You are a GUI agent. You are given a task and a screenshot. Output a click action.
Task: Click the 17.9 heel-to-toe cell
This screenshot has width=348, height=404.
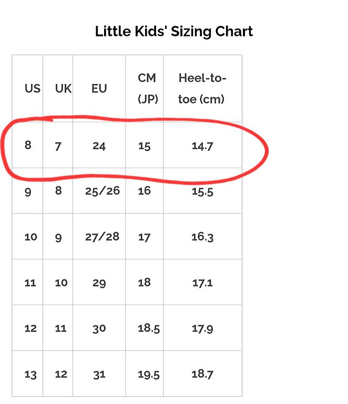(202, 329)
